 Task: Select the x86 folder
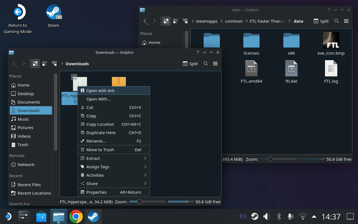291,44
